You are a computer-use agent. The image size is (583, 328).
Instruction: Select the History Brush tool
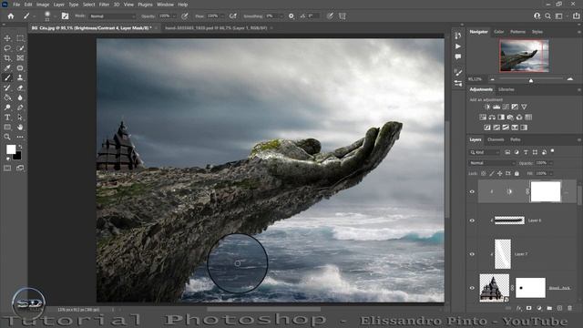[7, 87]
